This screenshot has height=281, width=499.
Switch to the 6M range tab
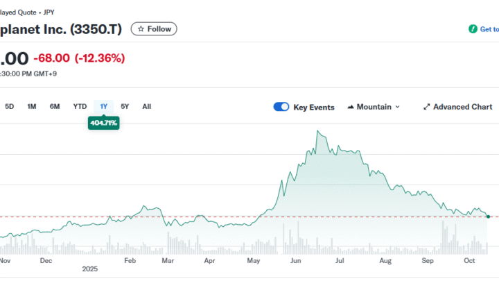55,106
